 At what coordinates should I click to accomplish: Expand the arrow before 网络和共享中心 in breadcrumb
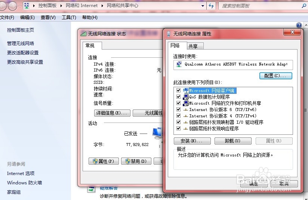102,6
